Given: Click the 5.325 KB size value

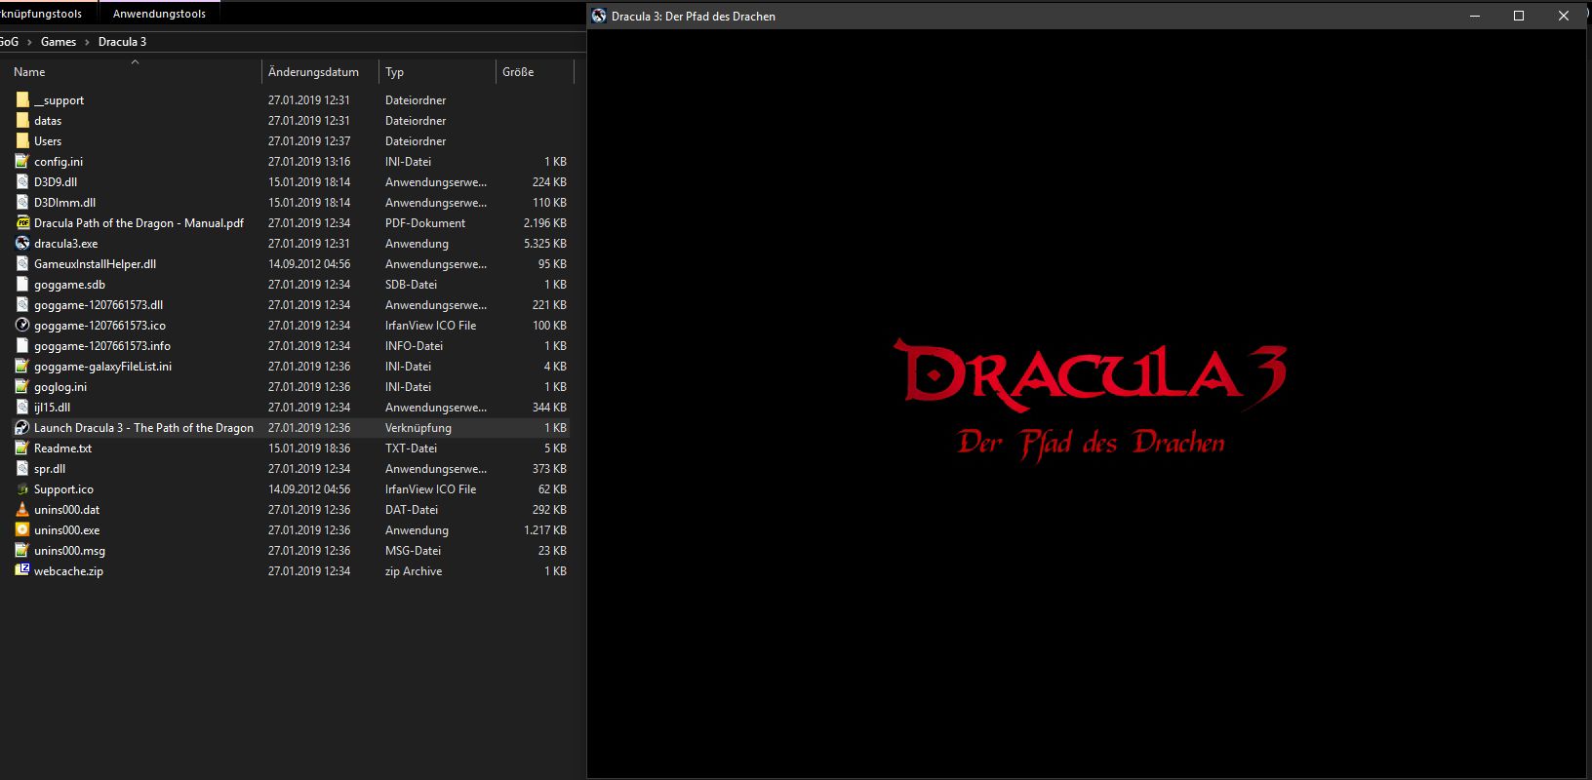Looking at the screenshot, I should (544, 244).
